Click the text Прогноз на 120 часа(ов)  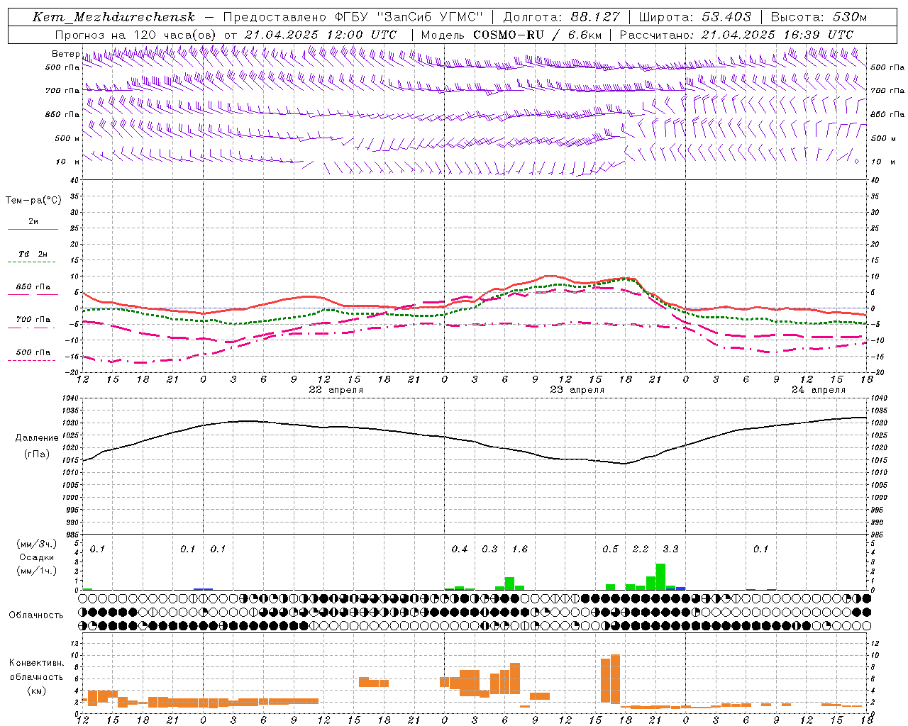(x=136, y=35)
